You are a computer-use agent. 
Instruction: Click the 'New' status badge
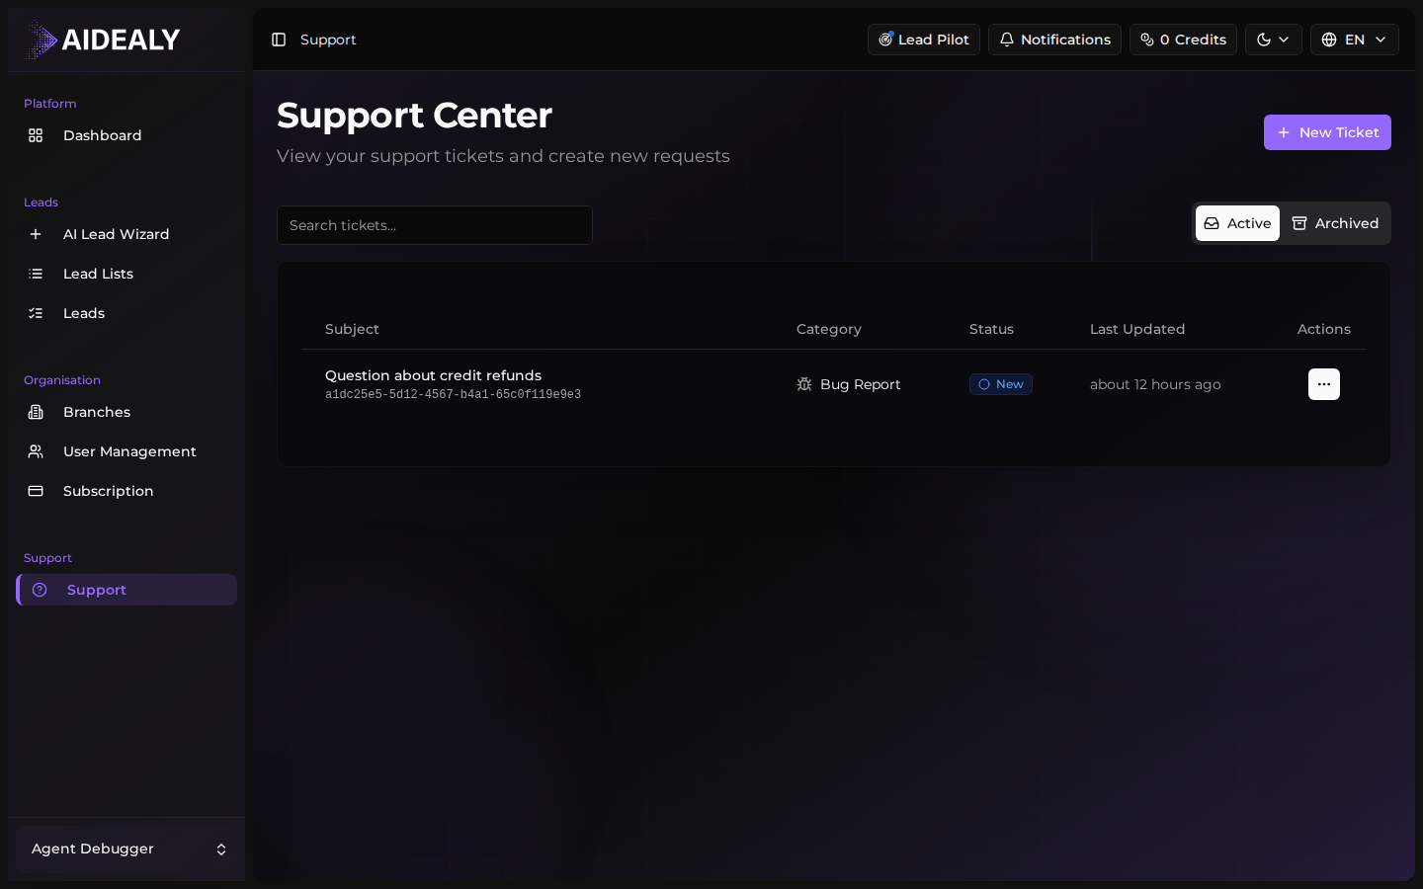[1000, 384]
